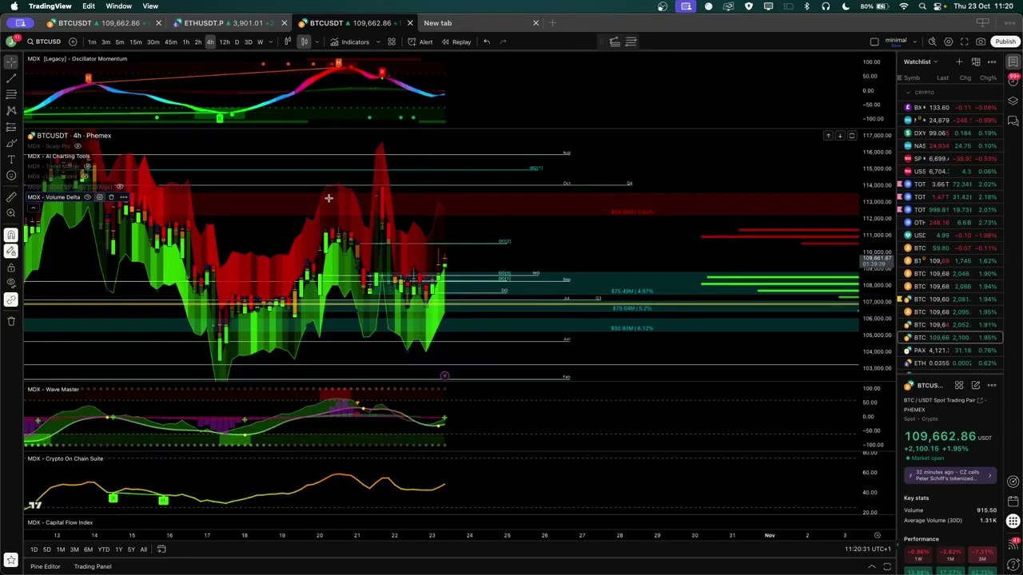Viewport: 1023px width, 575px height.
Task: Create an Alert
Action: pyautogui.click(x=420, y=42)
